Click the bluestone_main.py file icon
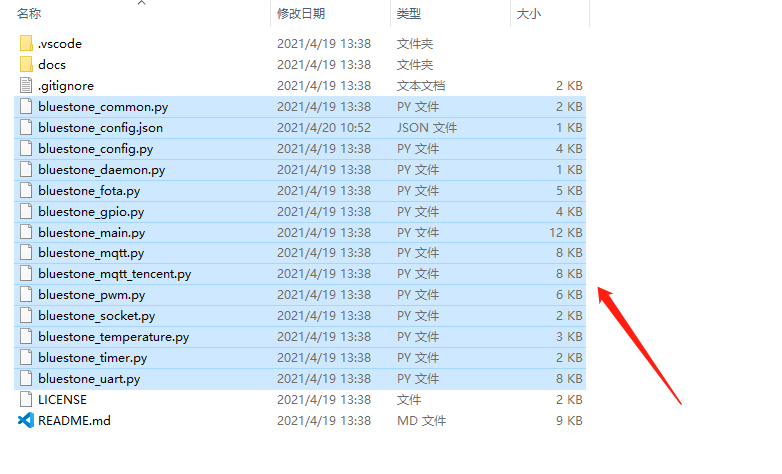Viewport: 782px width, 474px height. click(26, 232)
